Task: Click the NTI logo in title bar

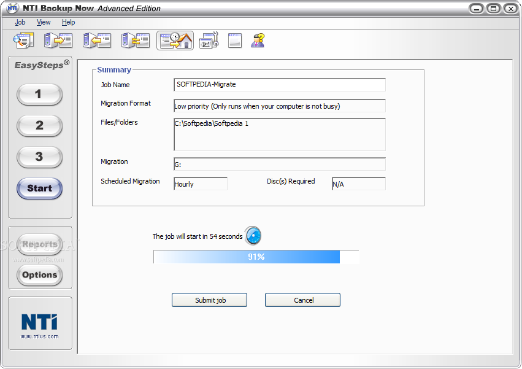Action: click(13, 7)
